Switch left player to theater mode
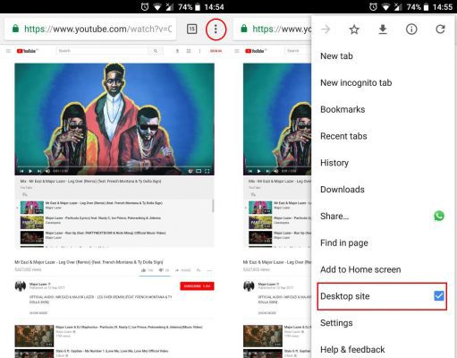The width and height of the screenshot is (457, 358). (x=199, y=171)
